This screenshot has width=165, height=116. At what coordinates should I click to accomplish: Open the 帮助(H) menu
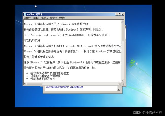coord(62,18)
